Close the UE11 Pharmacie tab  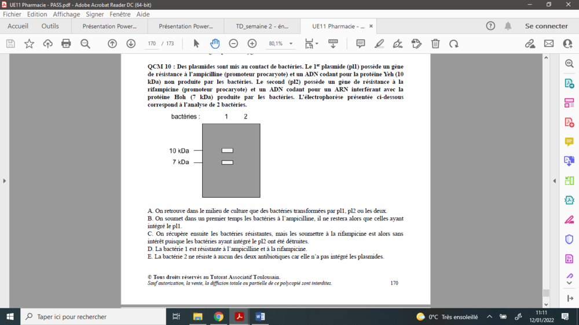371,26
